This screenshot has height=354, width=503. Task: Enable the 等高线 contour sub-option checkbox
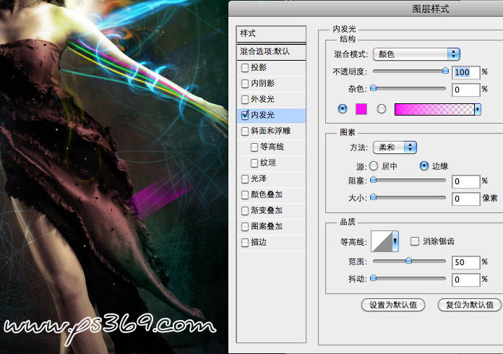pos(254,147)
